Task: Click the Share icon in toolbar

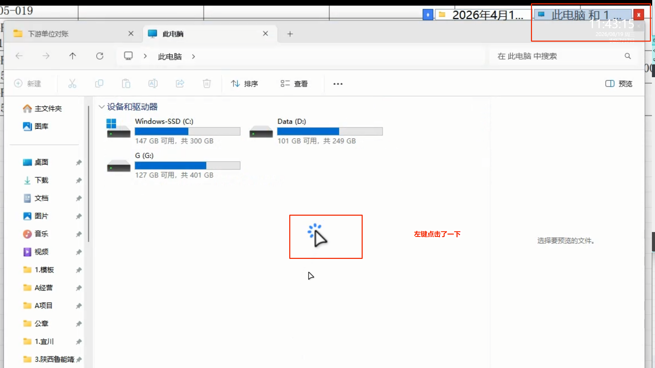Action: tap(180, 84)
